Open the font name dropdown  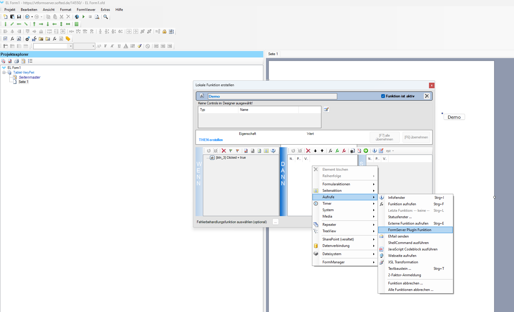pyautogui.click(x=71, y=46)
